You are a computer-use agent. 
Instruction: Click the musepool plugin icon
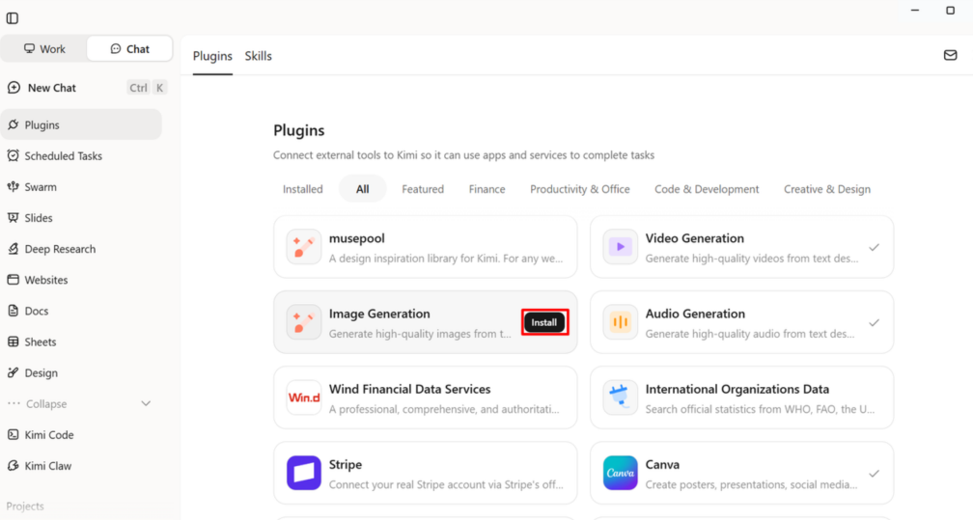click(303, 247)
